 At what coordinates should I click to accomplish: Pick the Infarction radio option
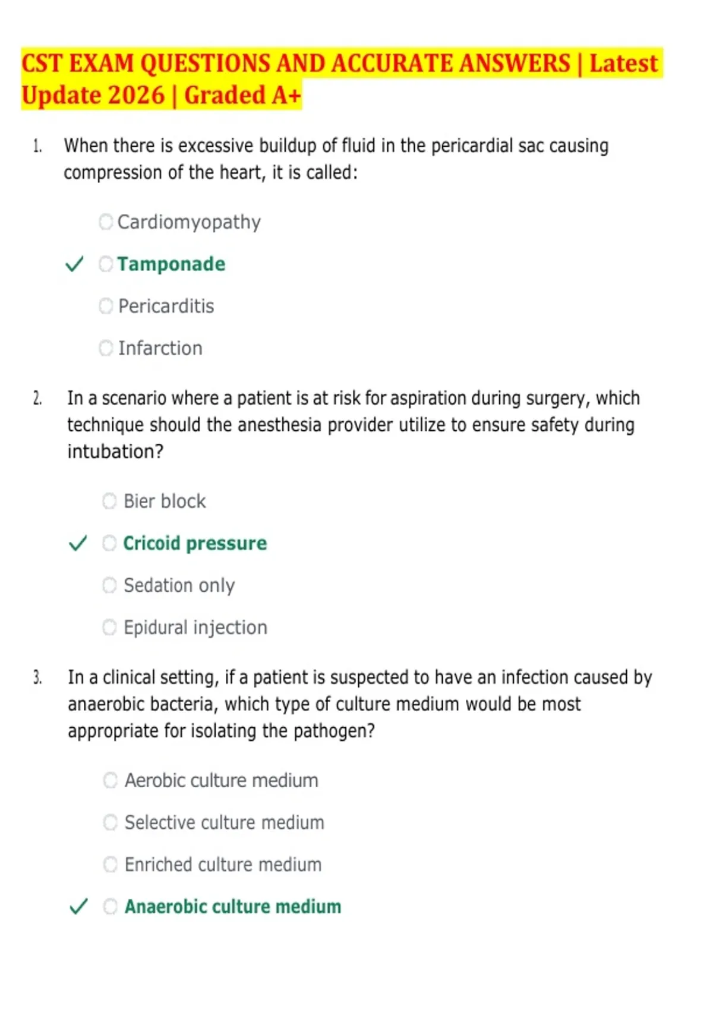[x=106, y=348]
